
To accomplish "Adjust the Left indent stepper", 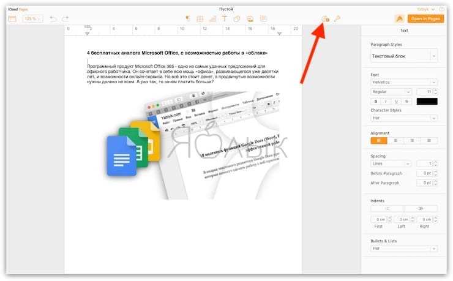I will point(413,220).
